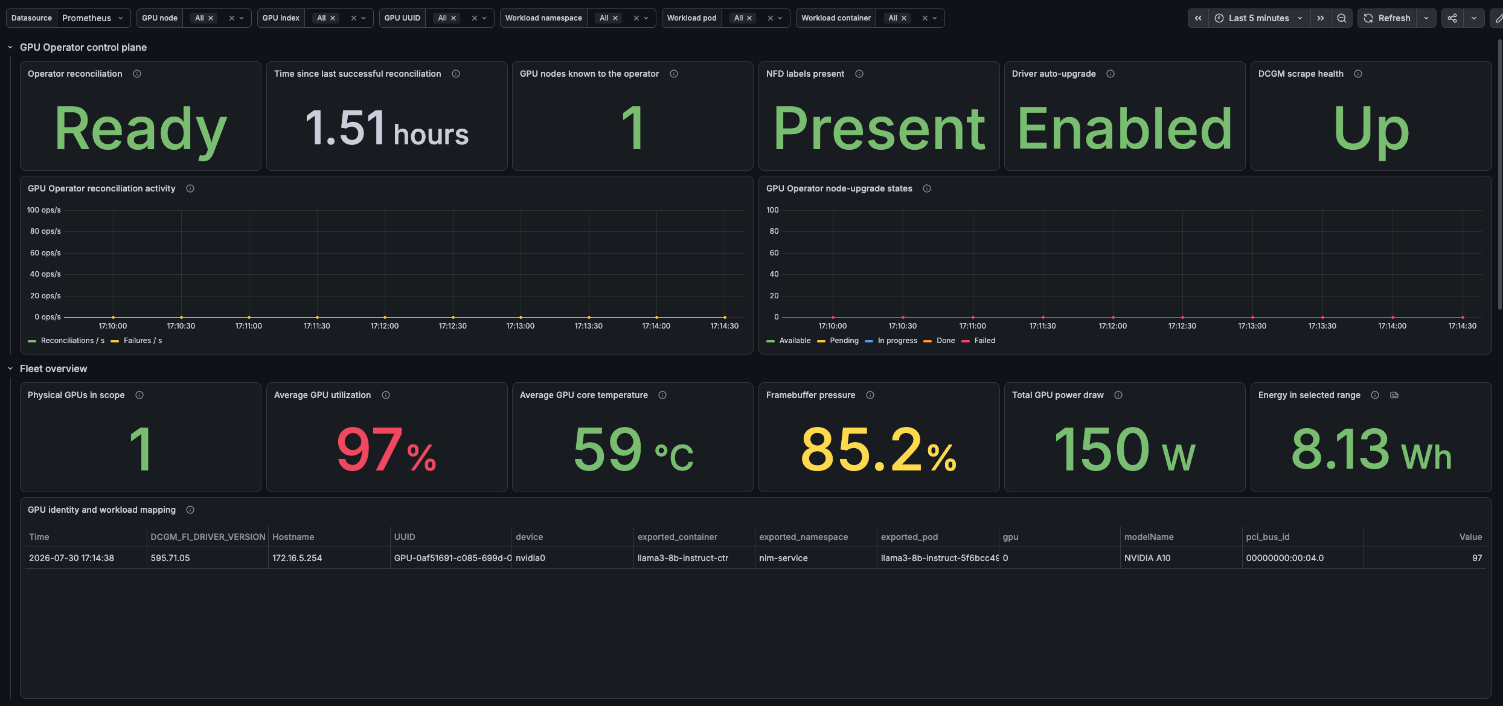The width and height of the screenshot is (1503, 706).
Task: Open the share options dropdown arrow
Action: (1474, 18)
